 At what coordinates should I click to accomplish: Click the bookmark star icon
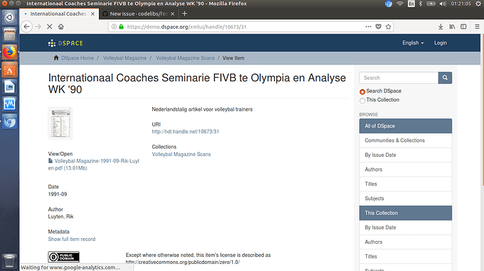coord(389,27)
